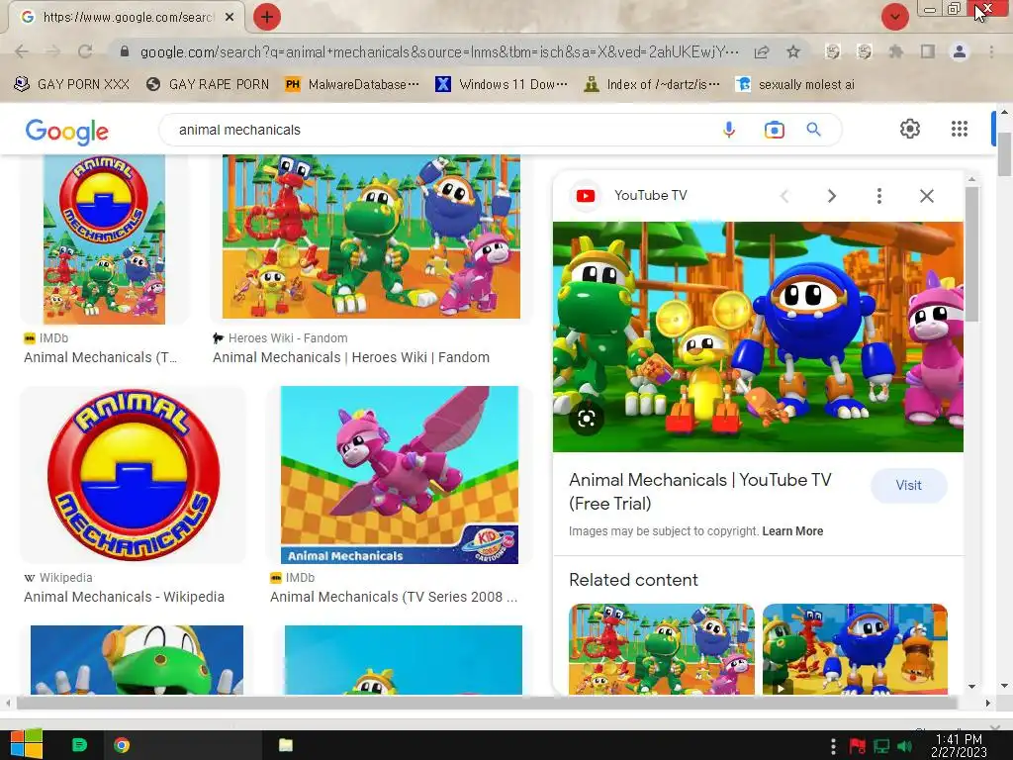Toggle the browser side panel

pos(928,51)
